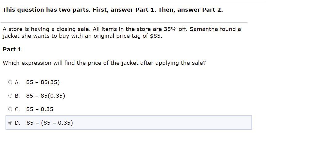The height and width of the screenshot is (144, 319).
Task: Click the "Part 1" heading
Action: point(12,49)
